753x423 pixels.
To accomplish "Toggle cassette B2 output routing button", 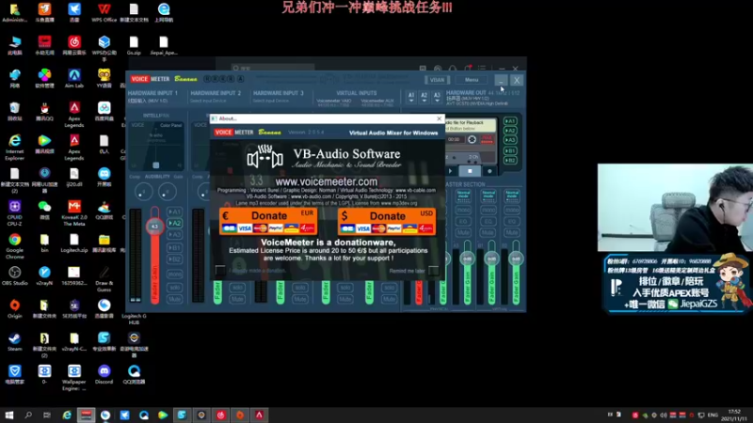I will coord(510,160).
